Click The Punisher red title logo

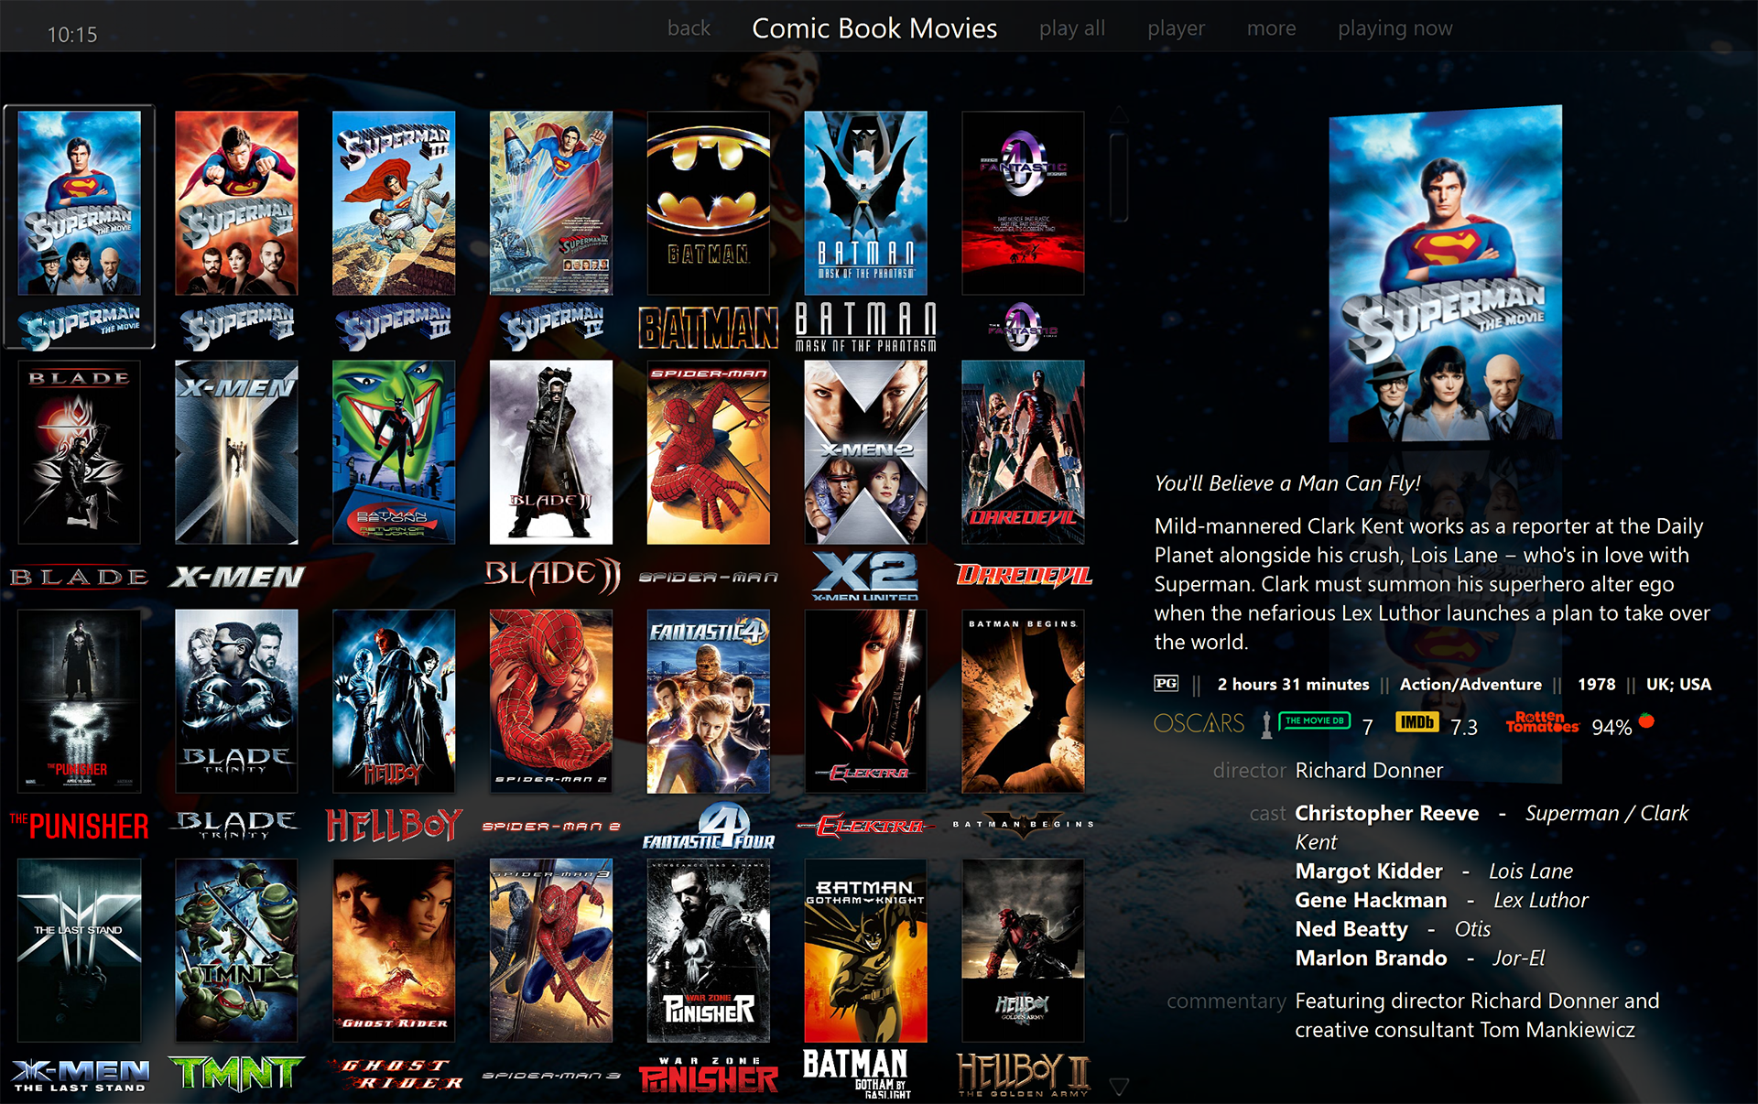[x=80, y=826]
